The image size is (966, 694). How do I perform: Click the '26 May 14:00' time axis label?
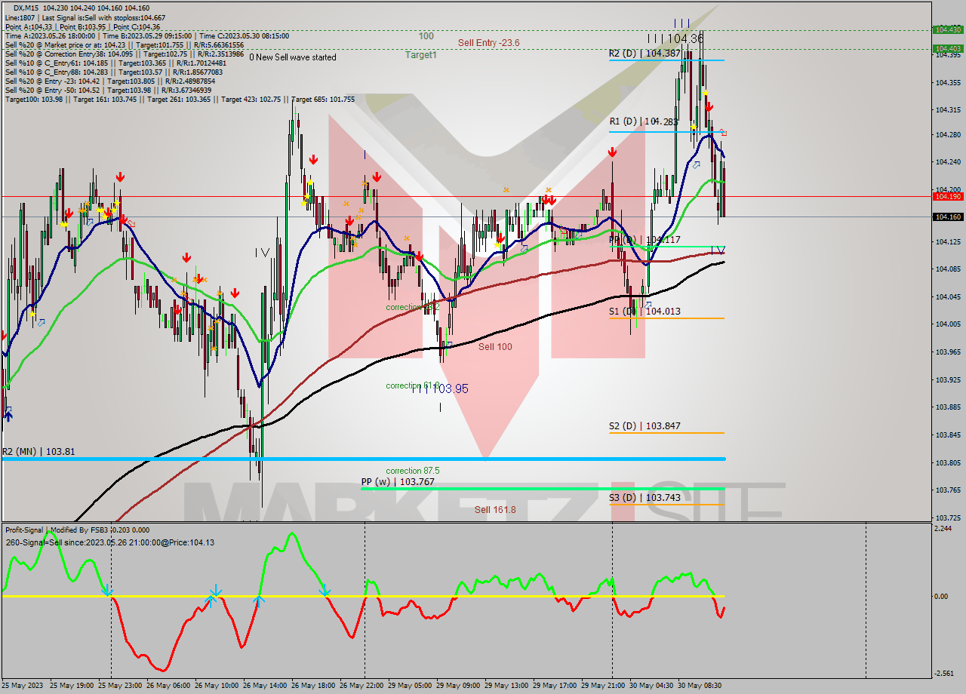(264, 686)
